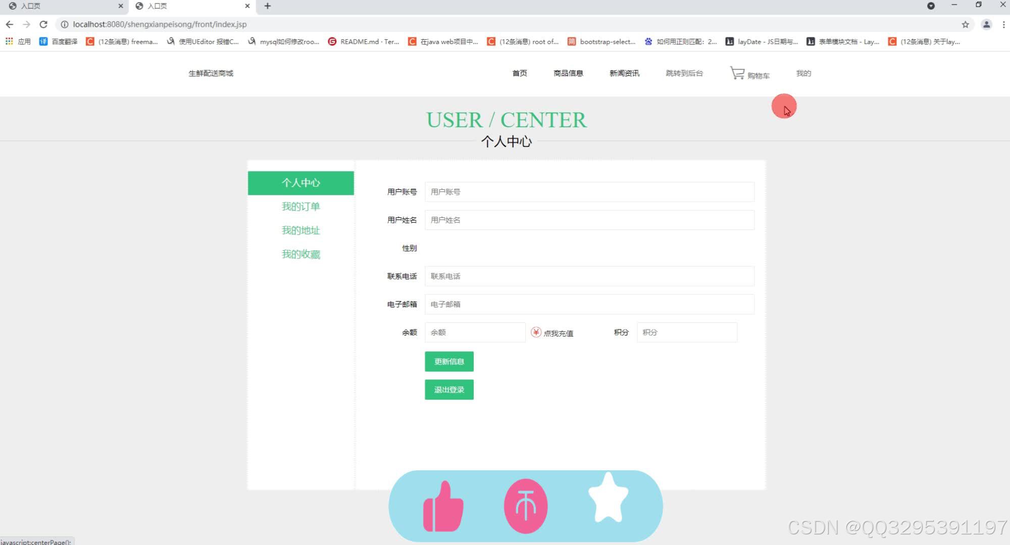The image size is (1010, 545).
Task: Click the refresh/reload page icon
Action: click(43, 24)
